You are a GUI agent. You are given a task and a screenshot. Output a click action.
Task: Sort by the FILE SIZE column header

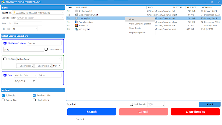coord(193,7)
